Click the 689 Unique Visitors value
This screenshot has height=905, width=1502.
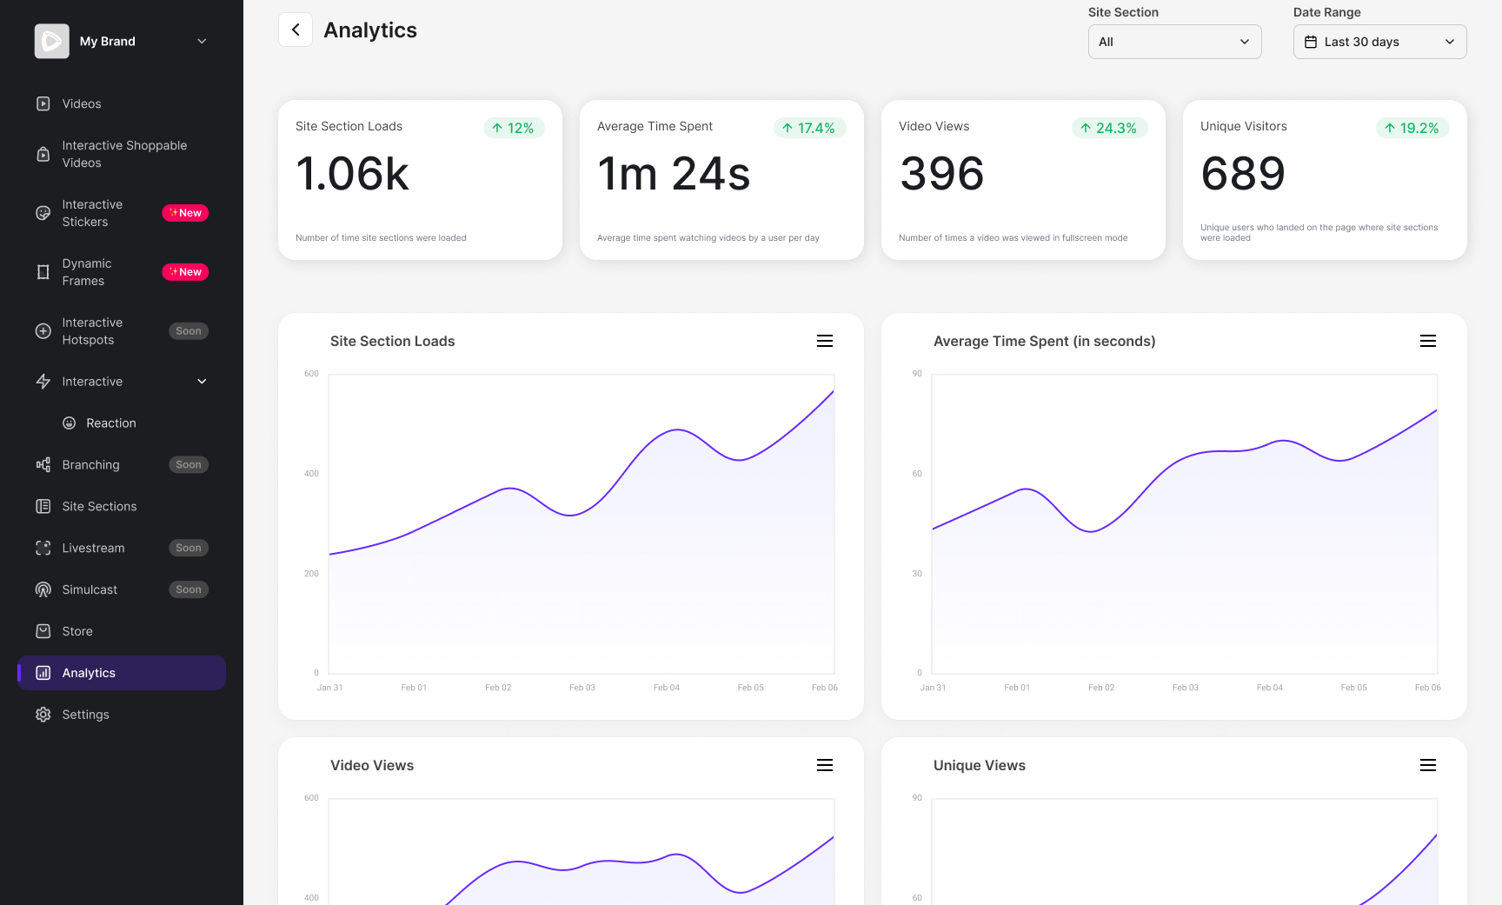pyautogui.click(x=1243, y=174)
